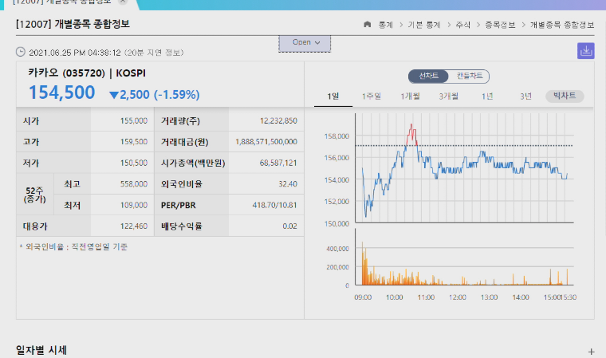Click the price change ▼2,500 (-1.59%)
606x358 pixels.
click(155, 95)
